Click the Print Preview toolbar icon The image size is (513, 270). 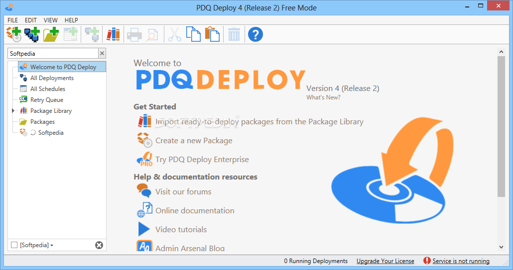point(152,35)
